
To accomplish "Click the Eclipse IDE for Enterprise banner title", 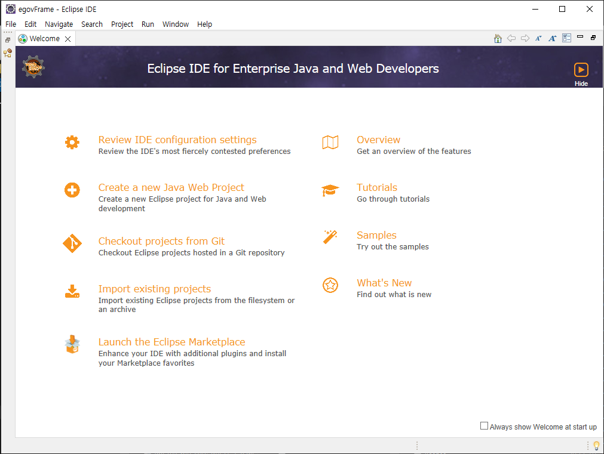I will (x=293, y=69).
